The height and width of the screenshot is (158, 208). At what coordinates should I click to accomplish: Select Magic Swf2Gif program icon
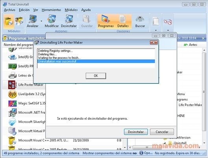pos(12,103)
